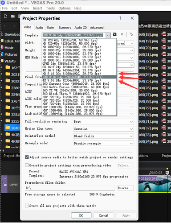
Task: Click the Prerendered files folder path field
Action: [70, 188]
